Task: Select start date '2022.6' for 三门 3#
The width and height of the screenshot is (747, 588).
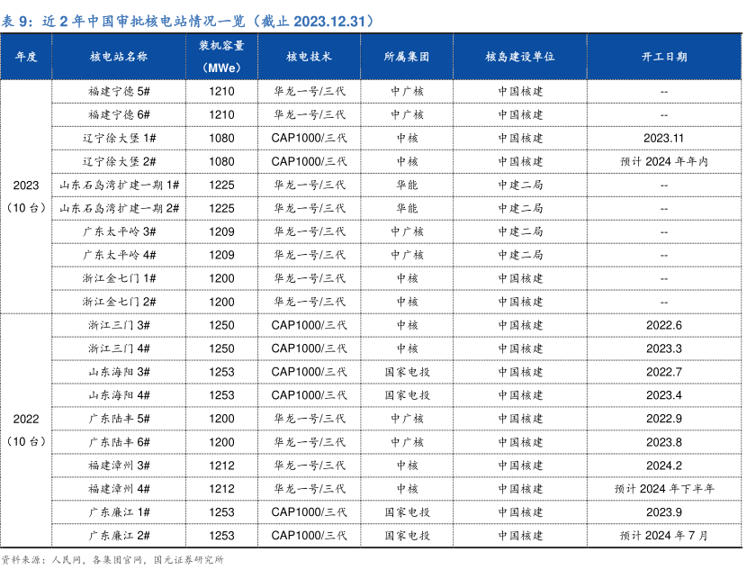Action: click(x=663, y=324)
